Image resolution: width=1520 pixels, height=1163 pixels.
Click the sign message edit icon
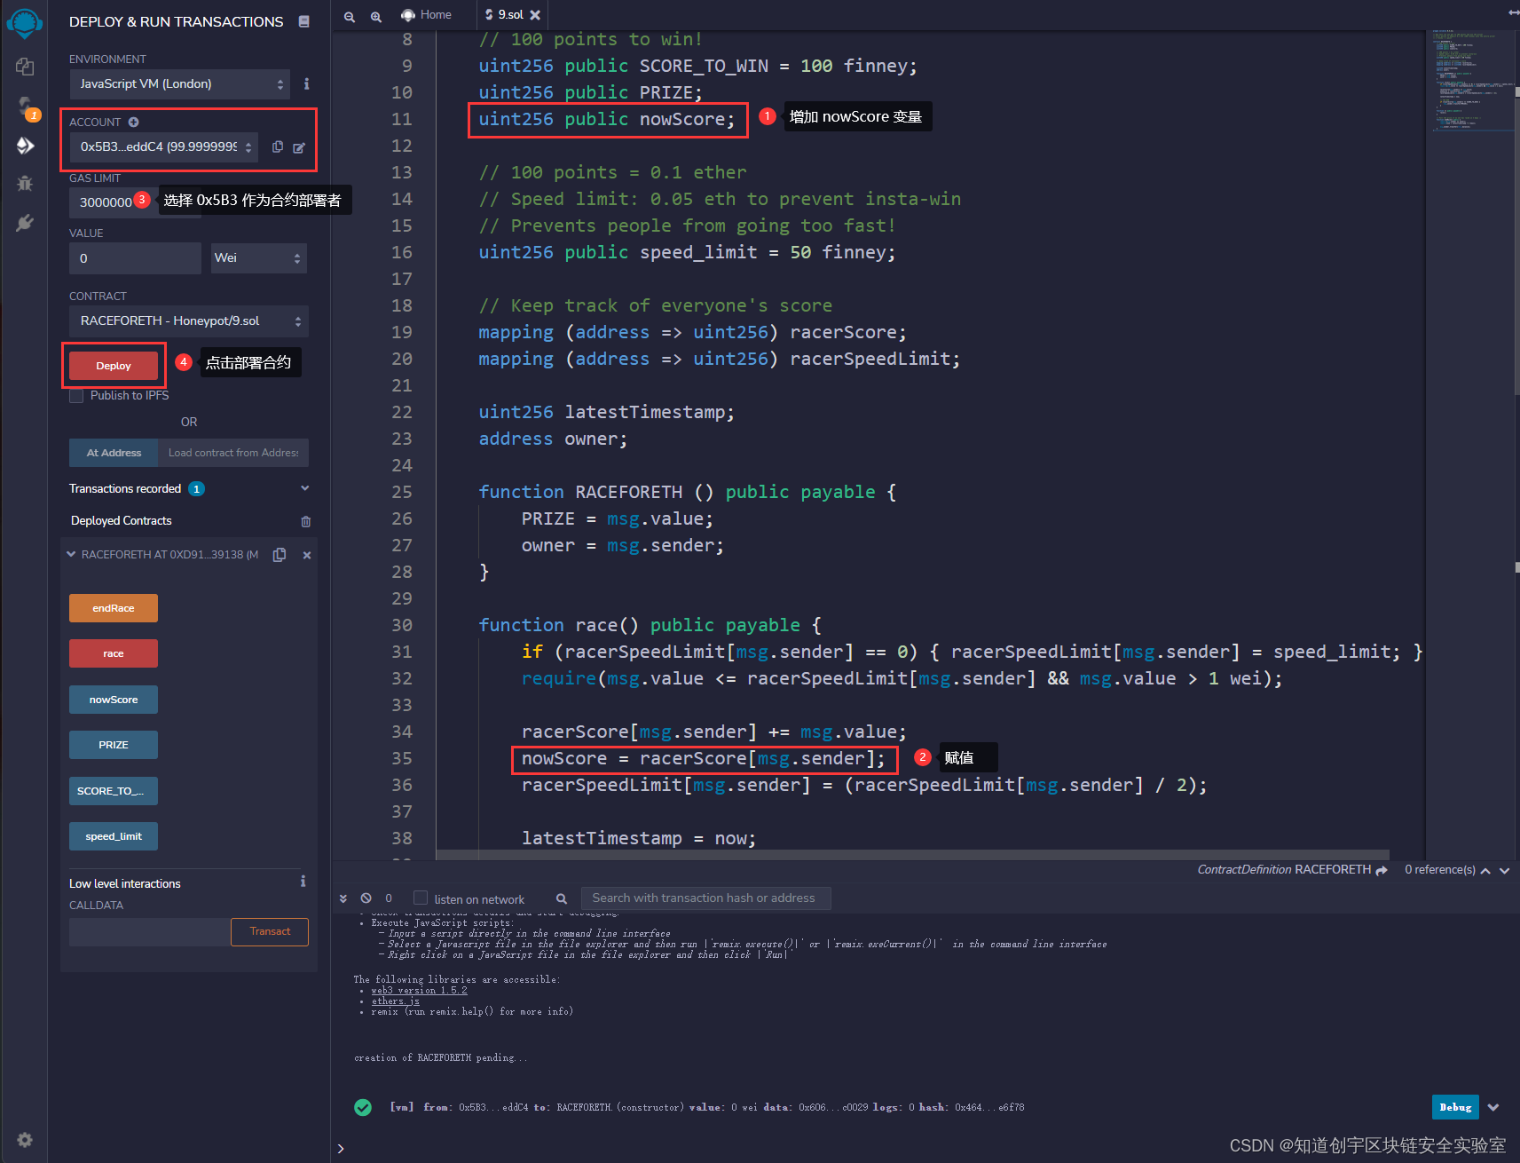tap(299, 147)
